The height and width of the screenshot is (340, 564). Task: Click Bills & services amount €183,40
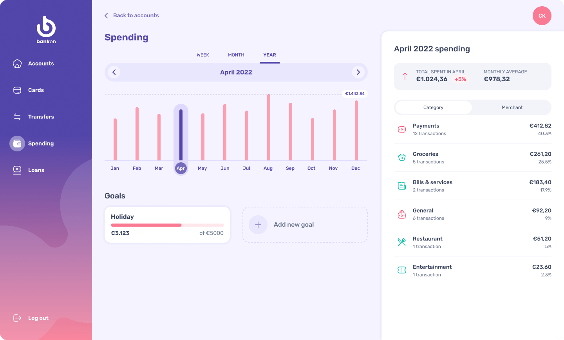point(540,182)
